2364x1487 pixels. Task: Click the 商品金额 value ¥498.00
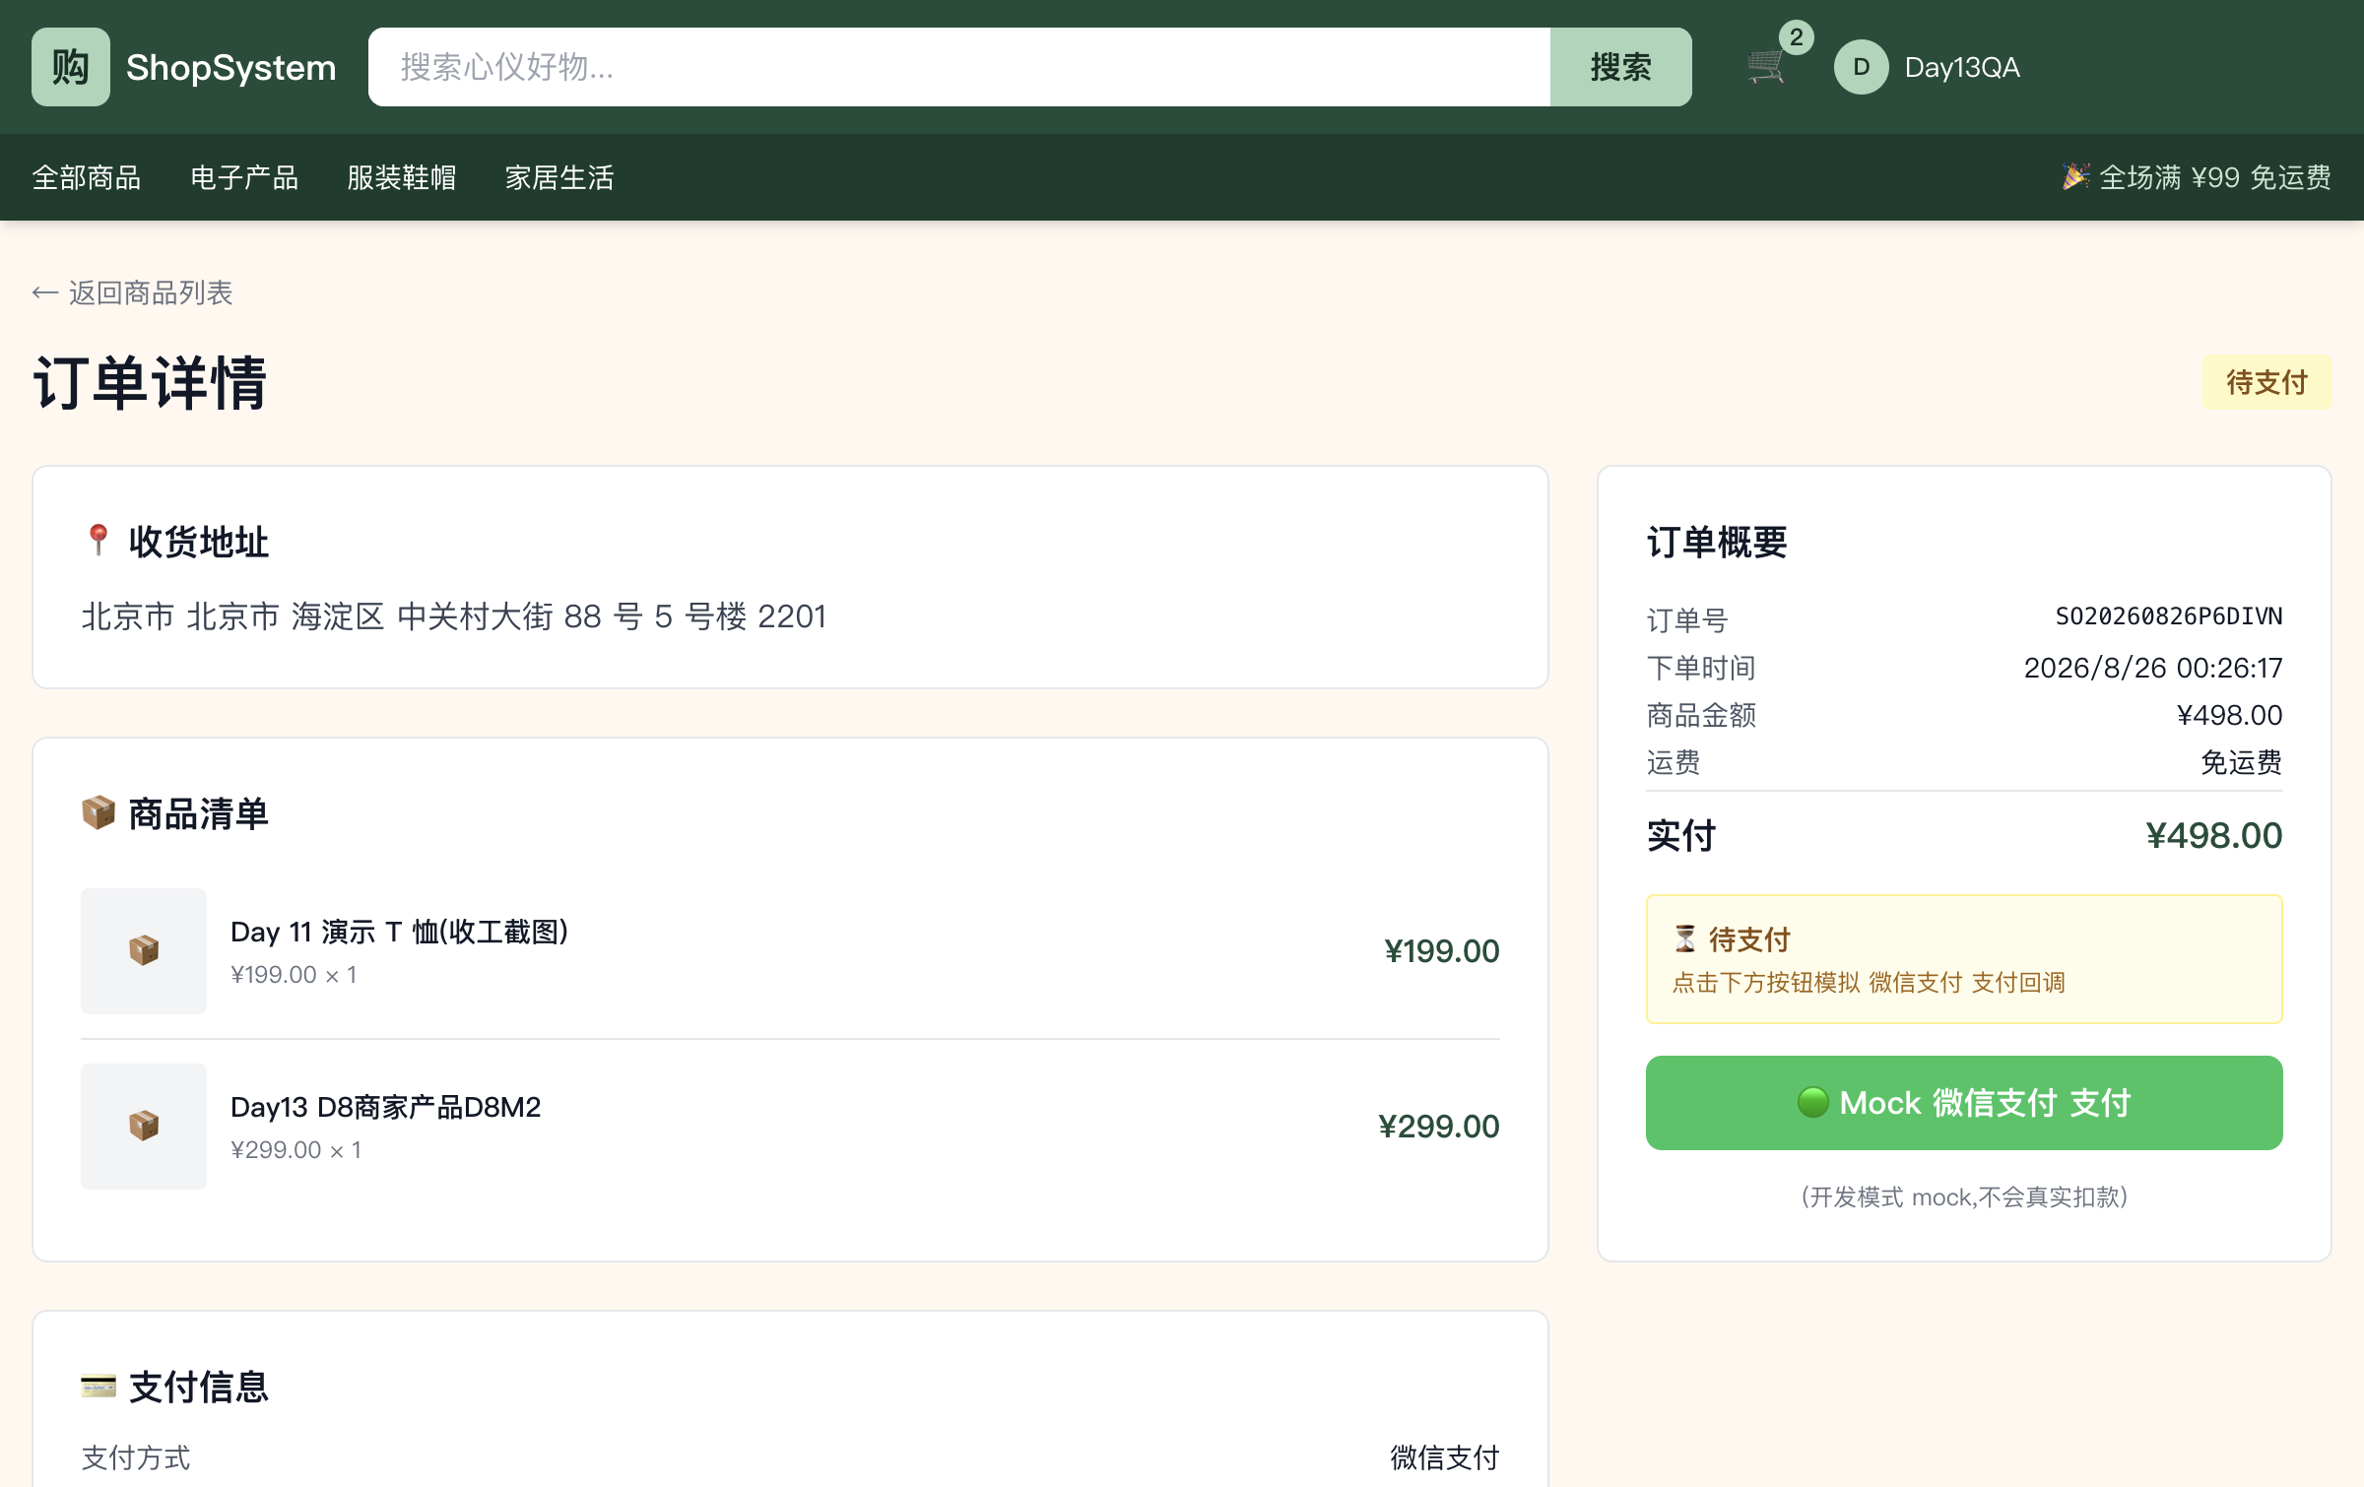2229,715
